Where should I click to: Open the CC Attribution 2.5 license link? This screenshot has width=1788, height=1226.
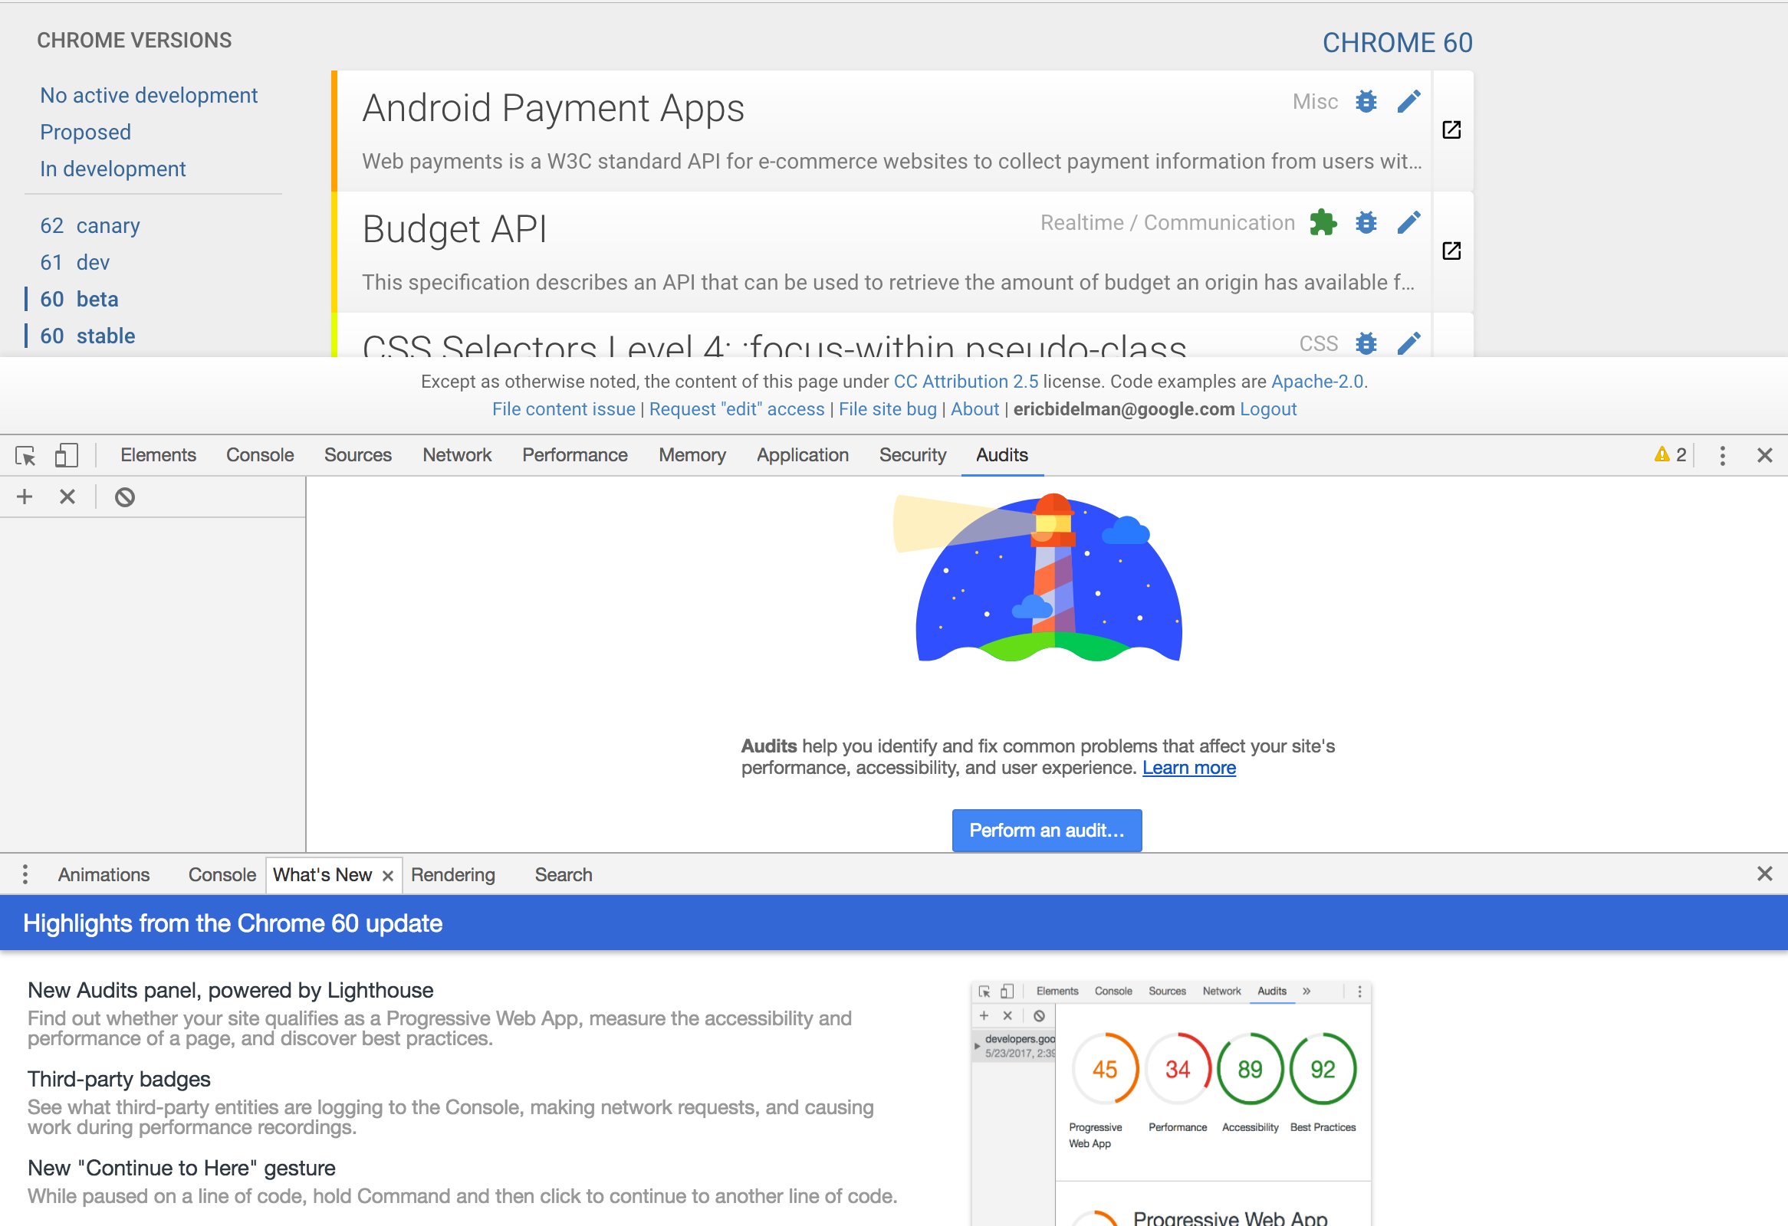[x=965, y=382]
